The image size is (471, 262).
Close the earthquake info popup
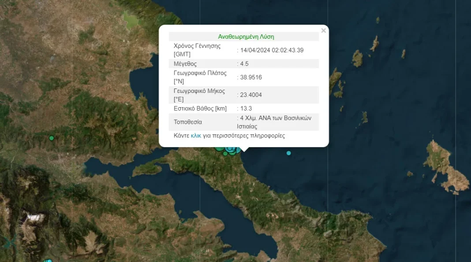pos(323,31)
